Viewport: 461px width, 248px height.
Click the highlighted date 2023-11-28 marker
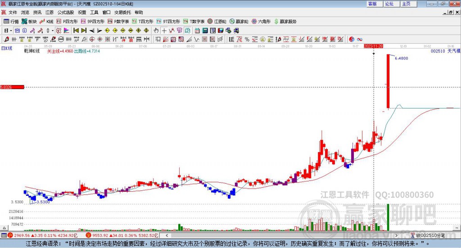[373, 46]
